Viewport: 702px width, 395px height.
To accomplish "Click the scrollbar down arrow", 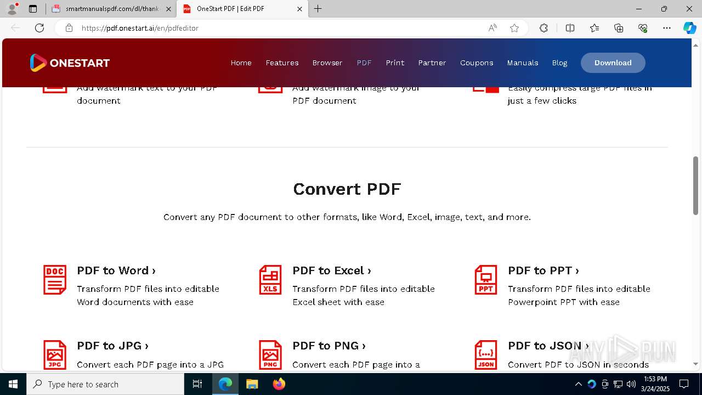I will [x=695, y=363].
